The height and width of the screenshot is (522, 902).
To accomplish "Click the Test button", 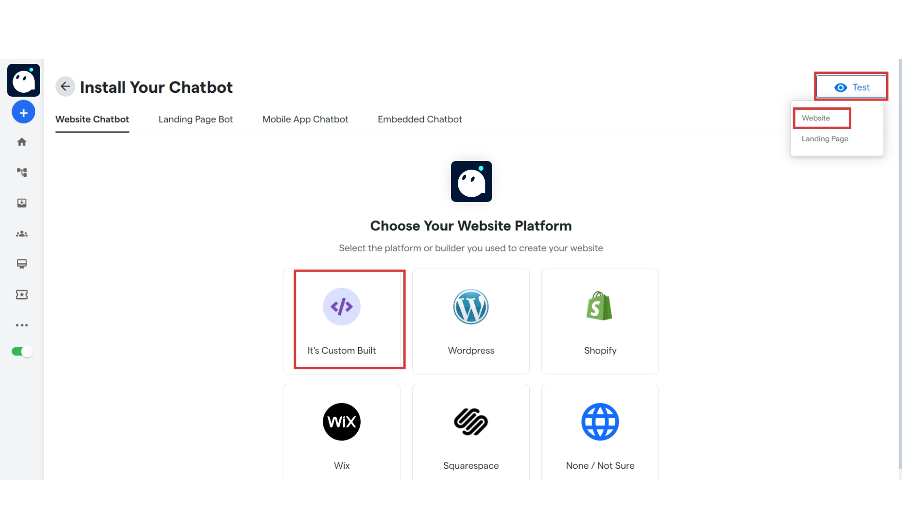I will pyautogui.click(x=851, y=87).
